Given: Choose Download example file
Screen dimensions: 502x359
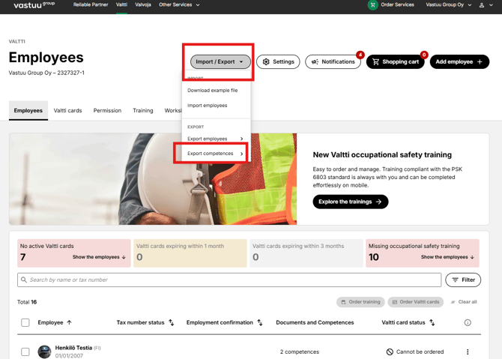Looking at the screenshot, I should 213,90.
